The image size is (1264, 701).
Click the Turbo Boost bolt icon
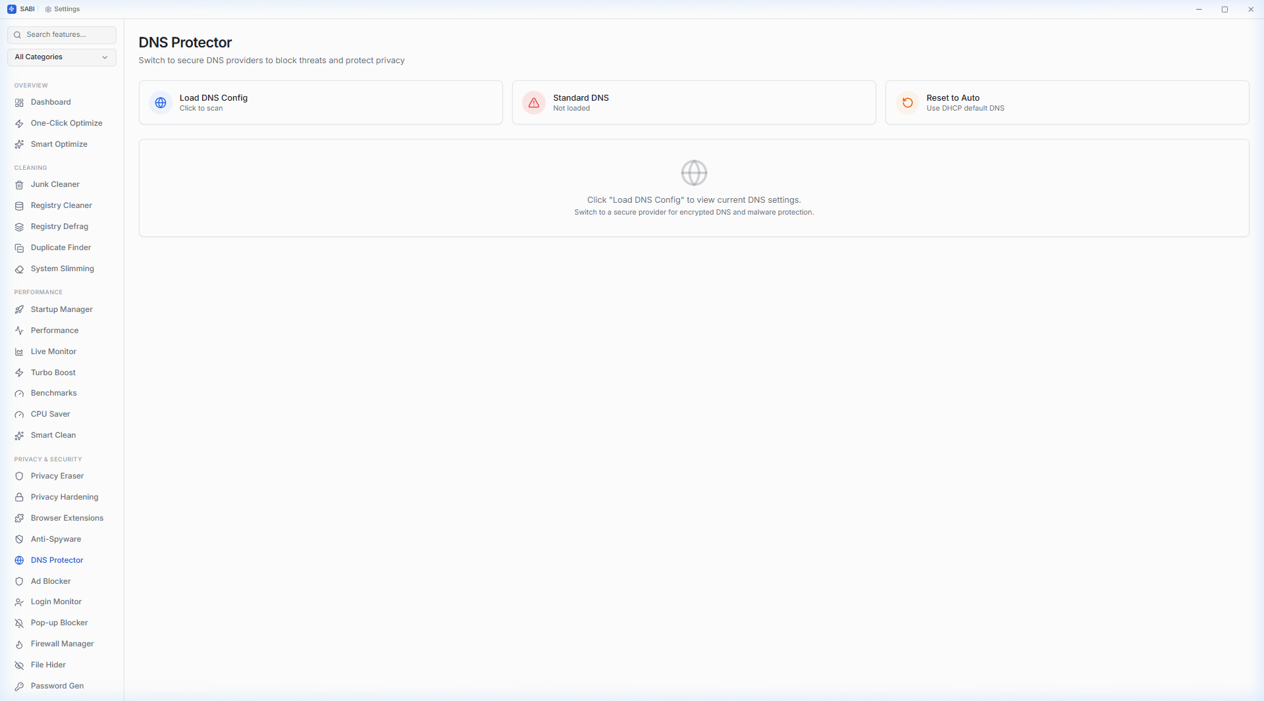[19, 373]
